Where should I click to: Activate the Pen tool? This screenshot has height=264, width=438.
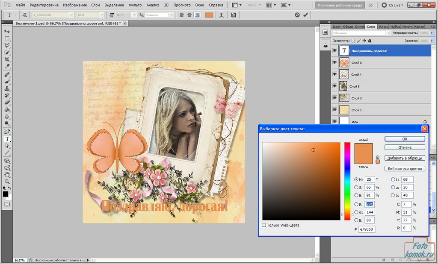pyautogui.click(x=7, y=132)
